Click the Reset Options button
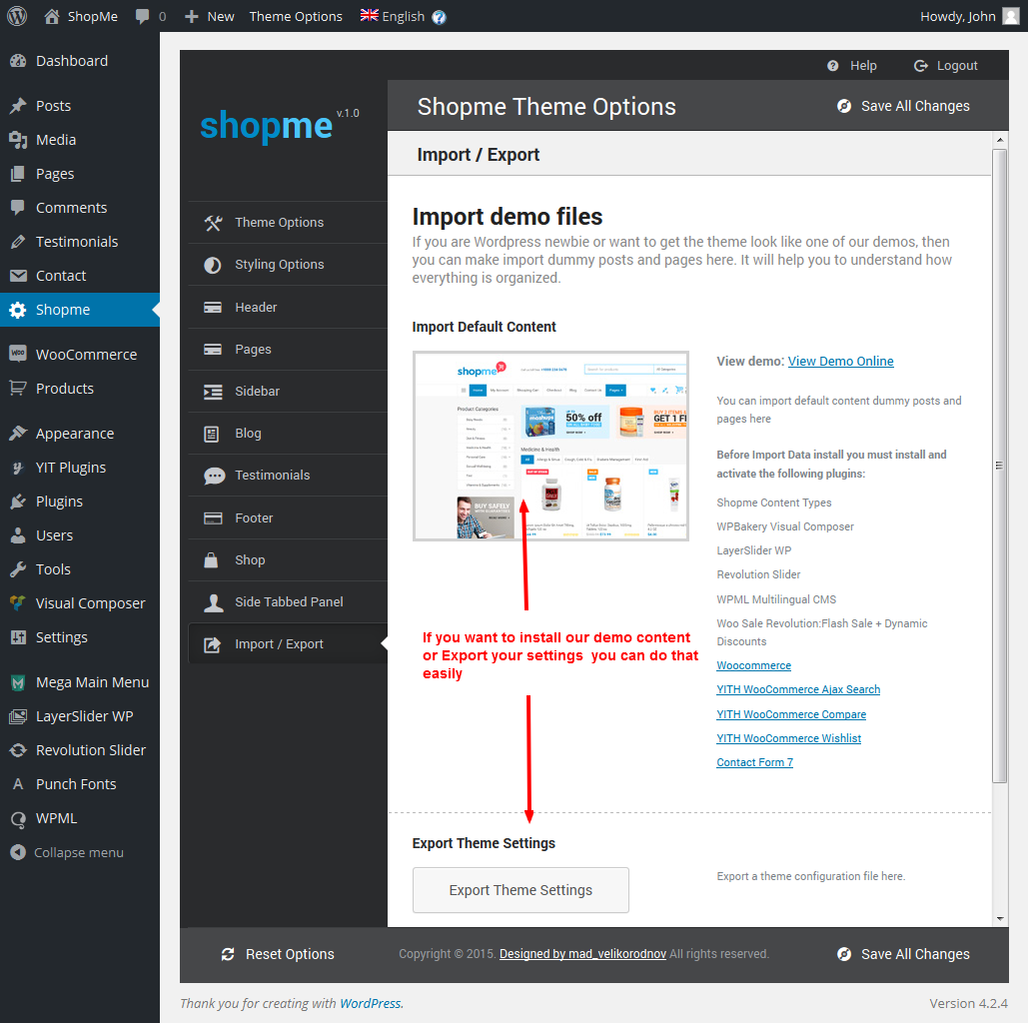The width and height of the screenshot is (1028, 1023). (x=279, y=954)
